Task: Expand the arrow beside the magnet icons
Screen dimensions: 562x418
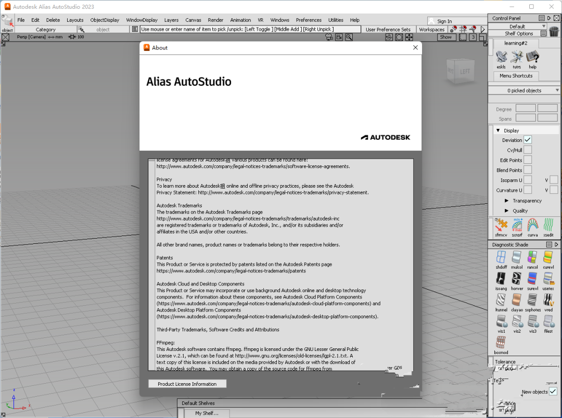Action: click(x=482, y=29)
